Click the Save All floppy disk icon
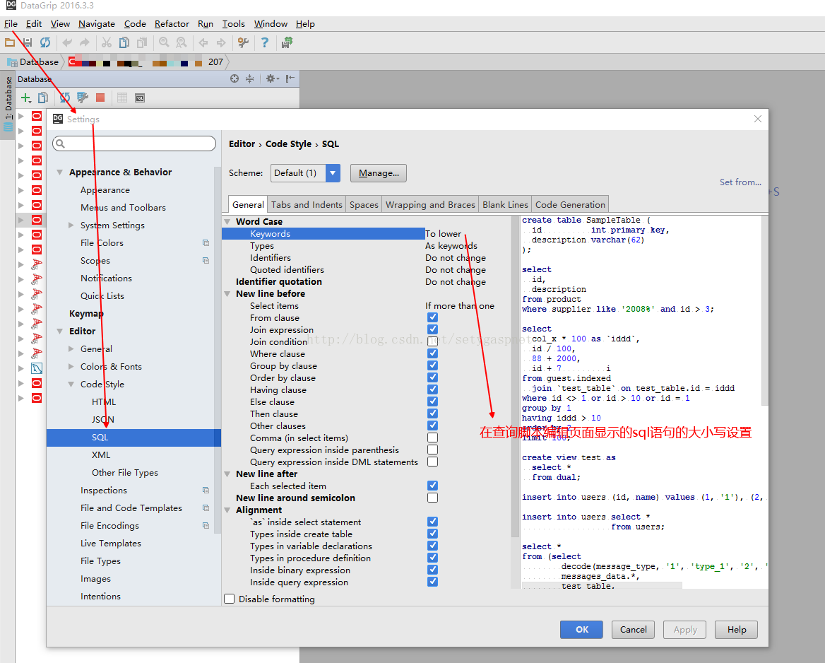Image resolution: width=825 pixels, height=663 pixels. click(28, 42)
